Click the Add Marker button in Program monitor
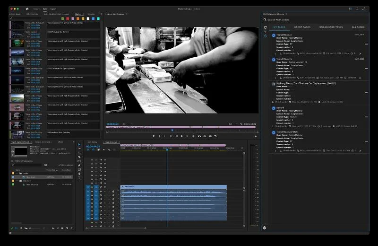This screenshot has width=378, height=246. (154, 136)
